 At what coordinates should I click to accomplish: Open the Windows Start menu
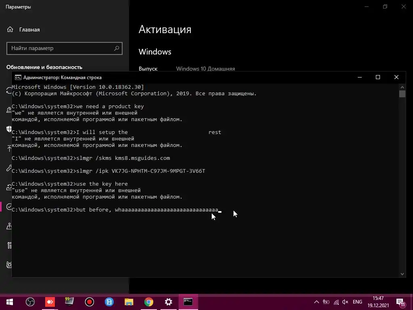pos(10,302)
